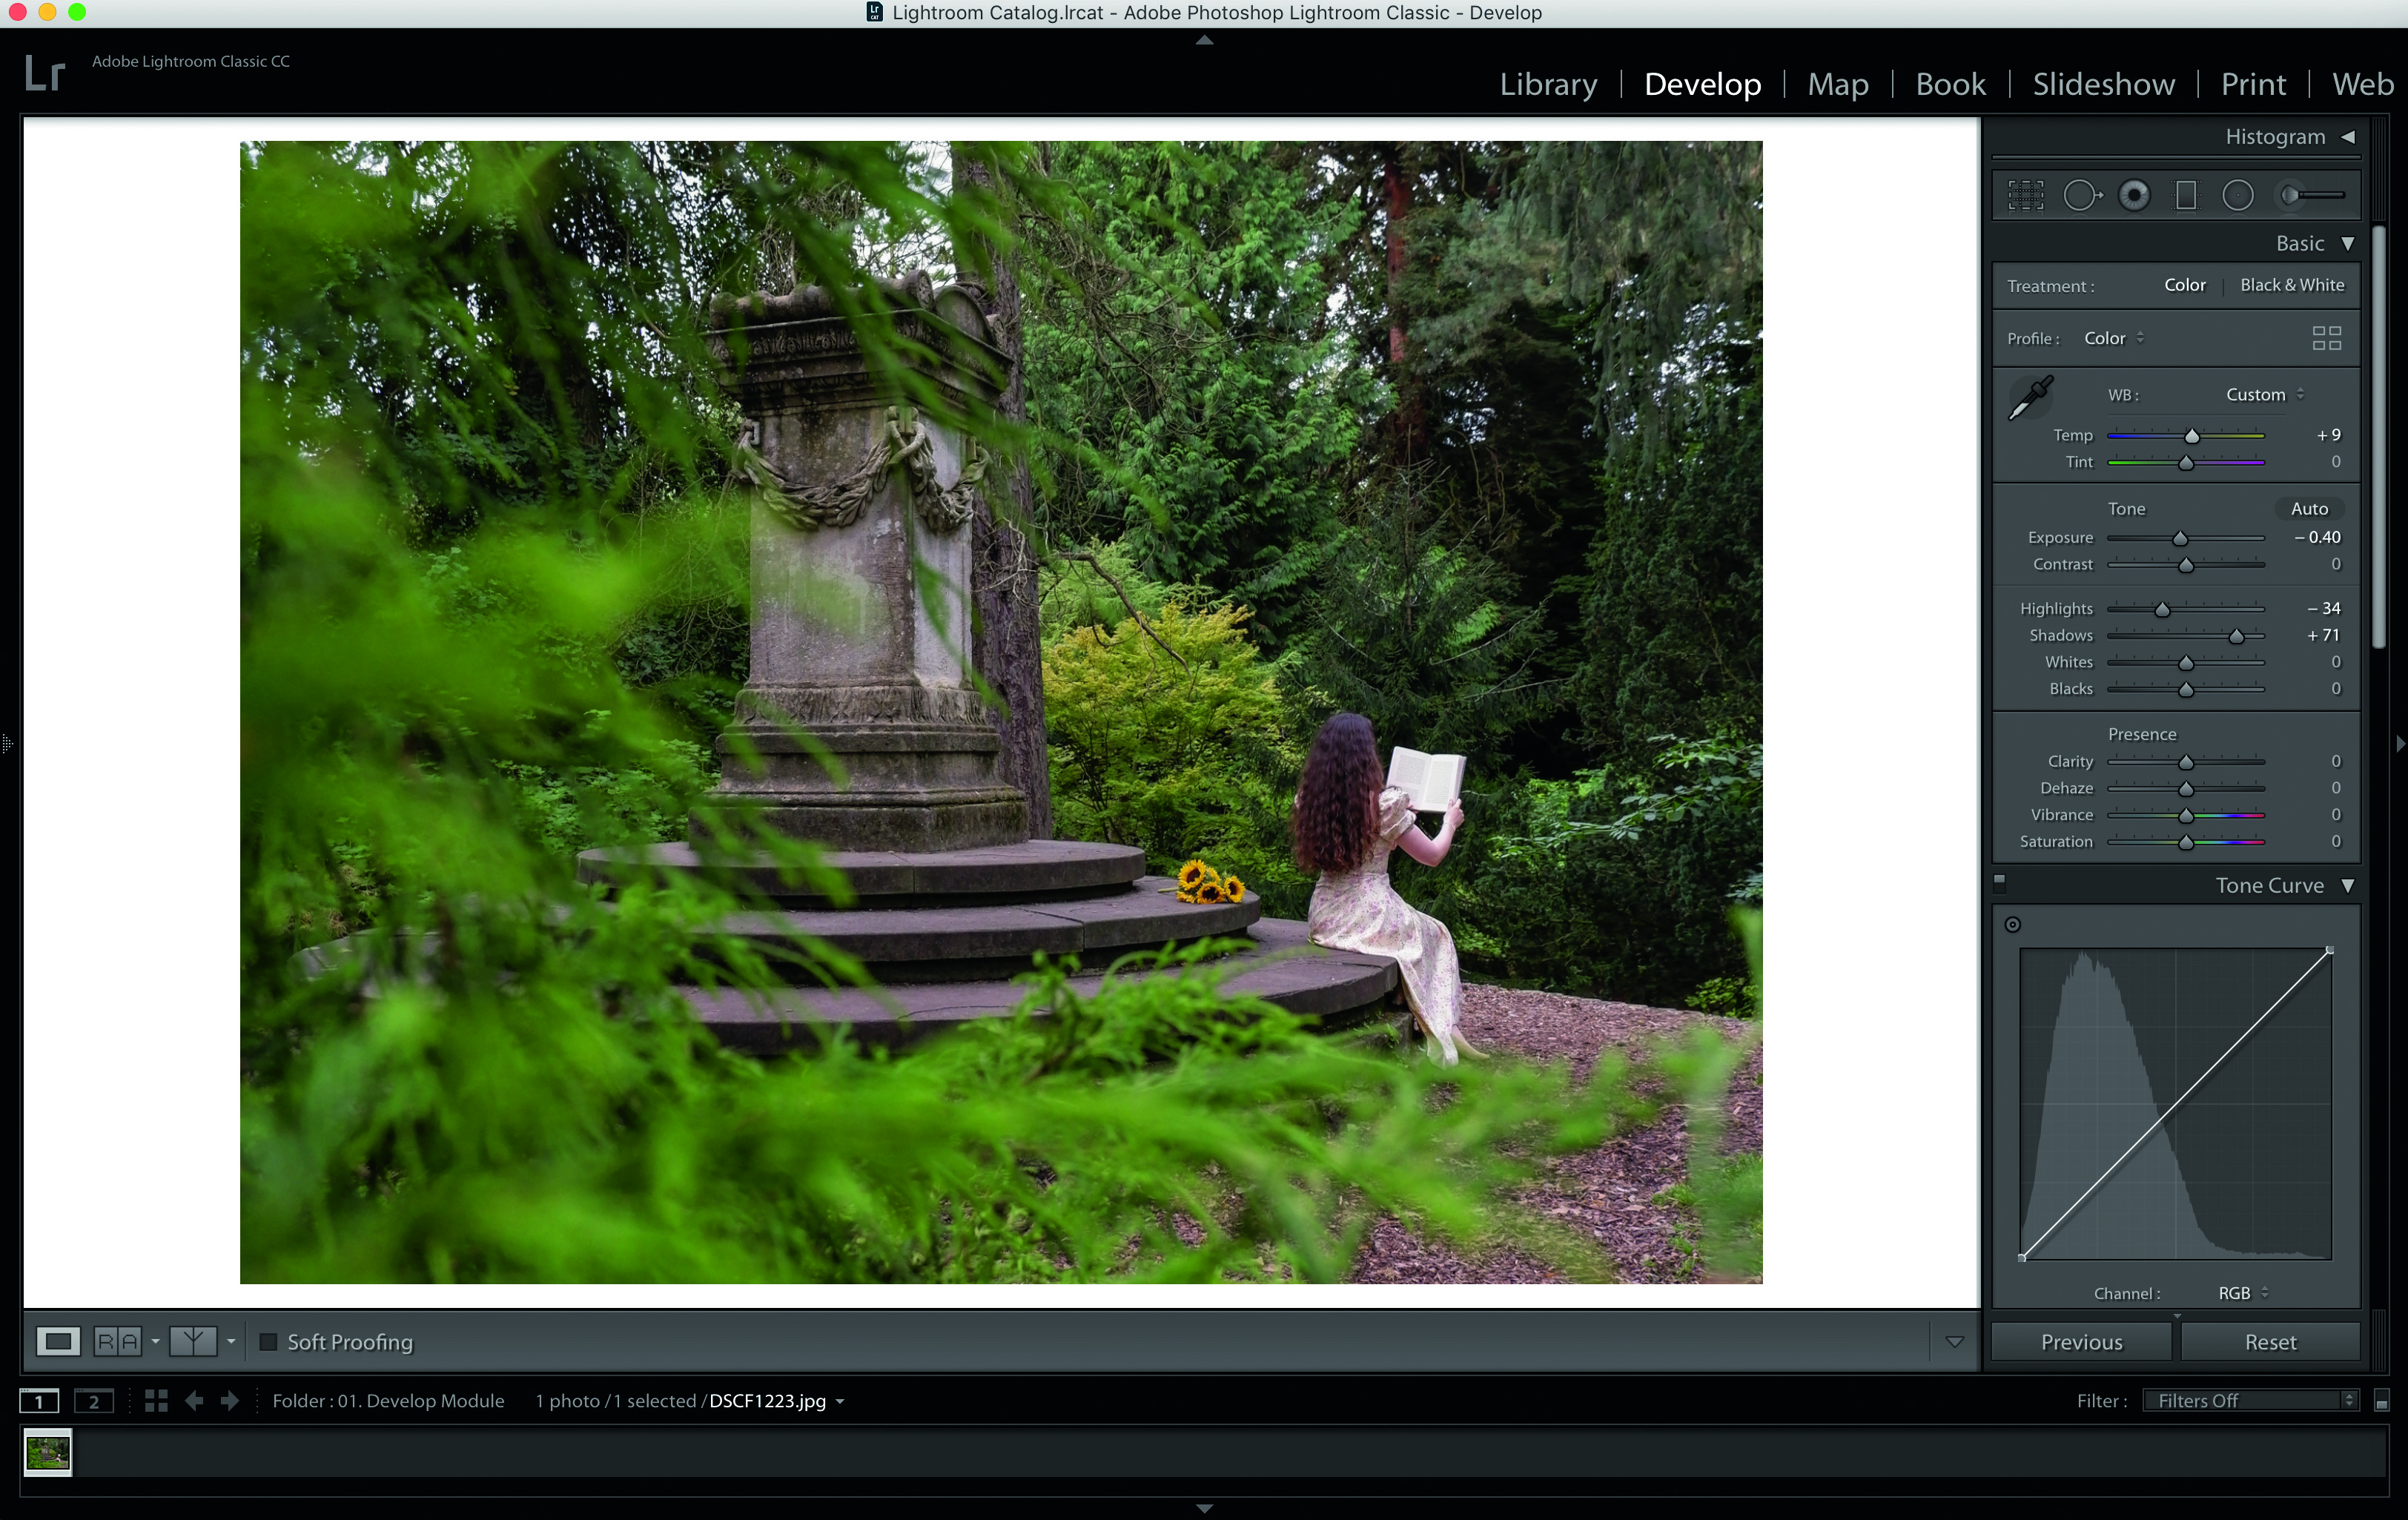2408x1520 pixels.
Task: Open the Profile Browser grid icon
Action: pos(2326,338)
